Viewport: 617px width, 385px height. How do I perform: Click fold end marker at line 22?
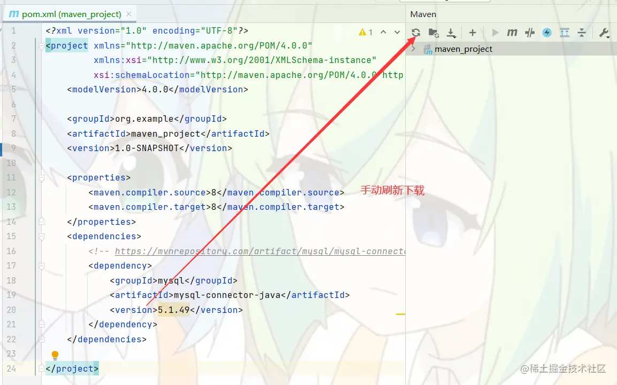click(41, 339)
